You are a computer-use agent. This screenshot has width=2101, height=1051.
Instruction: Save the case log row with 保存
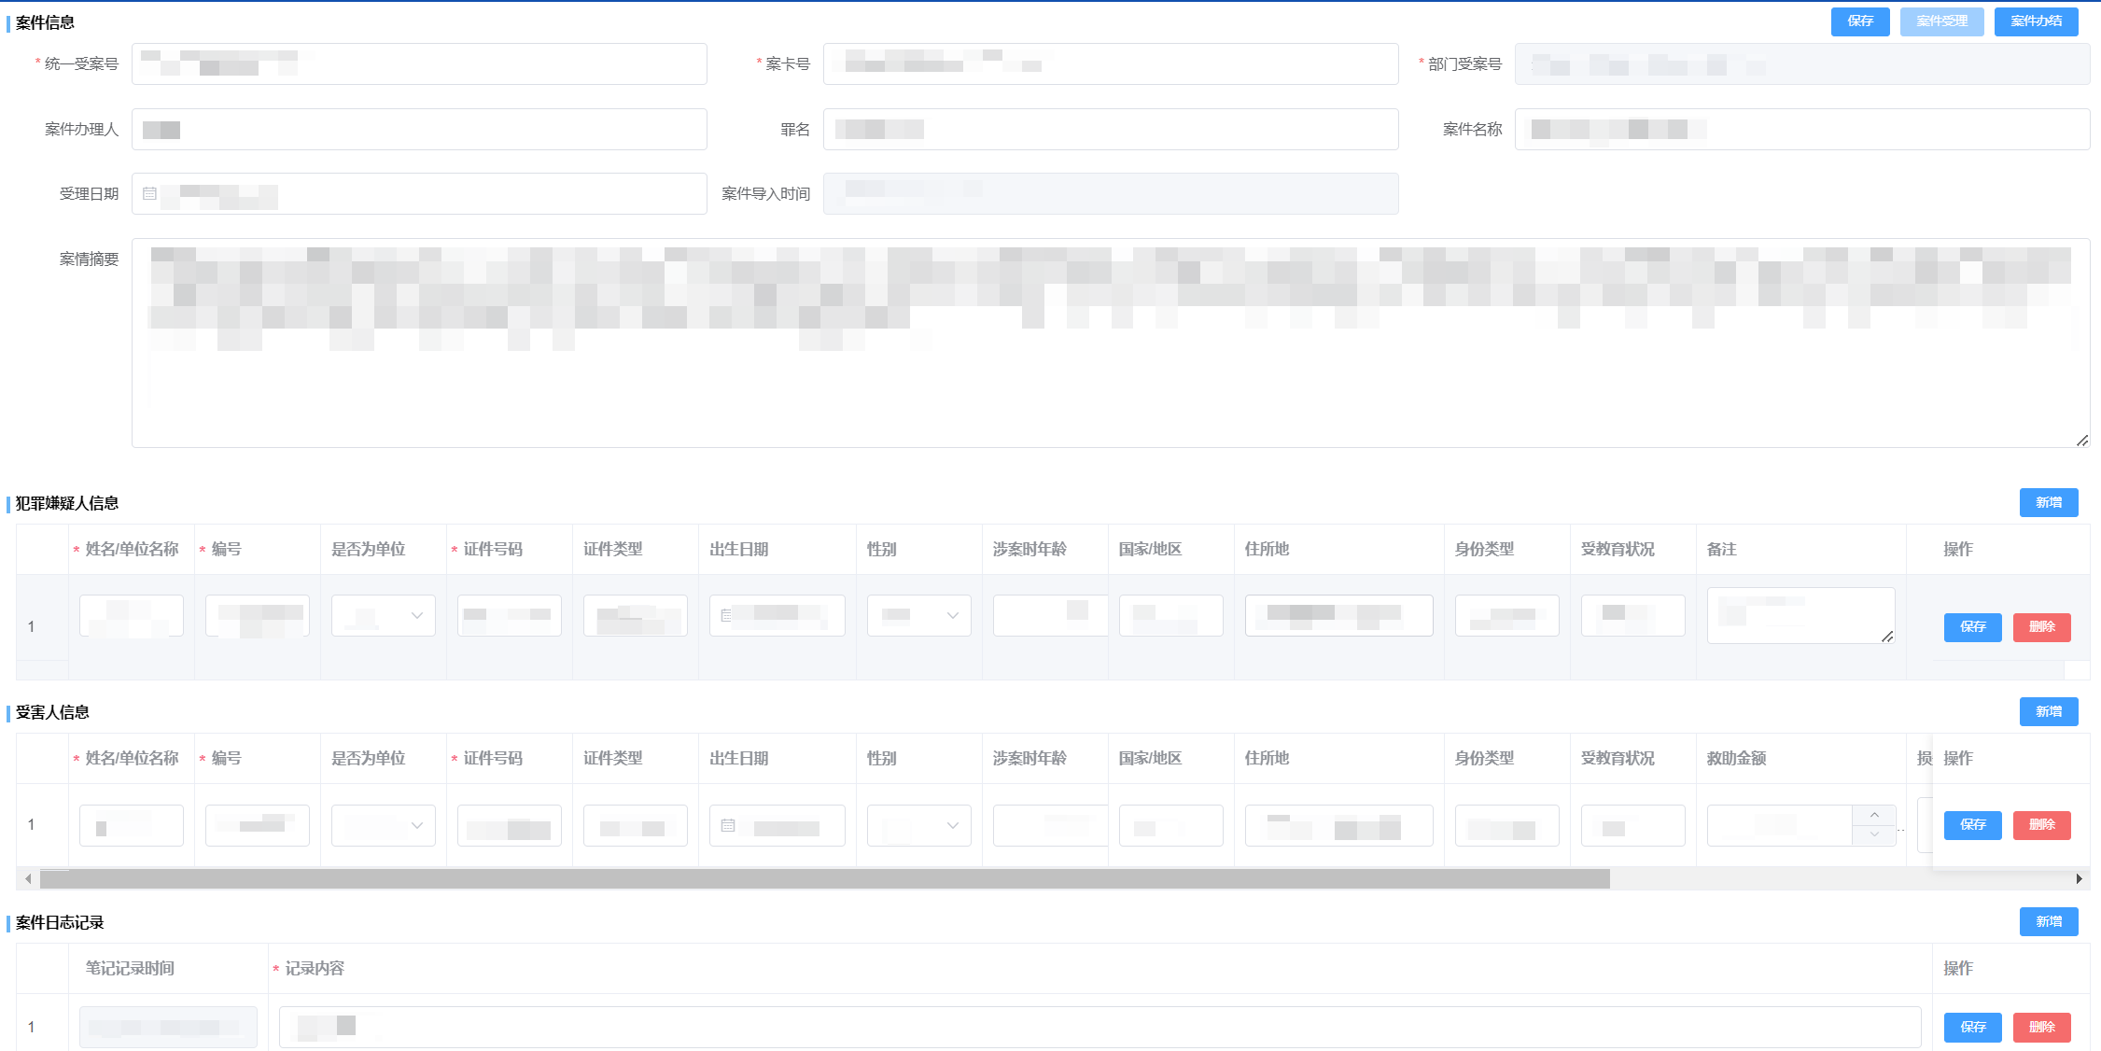click(x=1972, y=1027)
